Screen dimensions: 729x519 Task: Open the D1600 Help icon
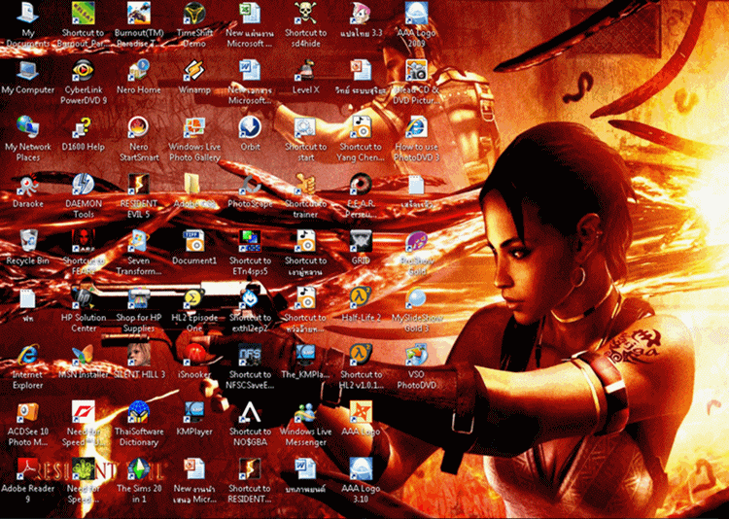[84, 127]
